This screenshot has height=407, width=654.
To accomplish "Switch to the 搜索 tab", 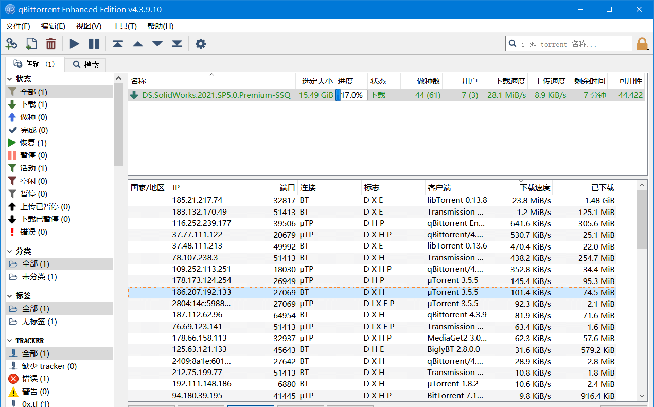I will [x=86, y=65].
